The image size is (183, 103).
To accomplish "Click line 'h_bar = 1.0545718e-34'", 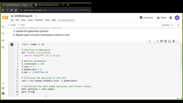I will click(x=35, y=72).
